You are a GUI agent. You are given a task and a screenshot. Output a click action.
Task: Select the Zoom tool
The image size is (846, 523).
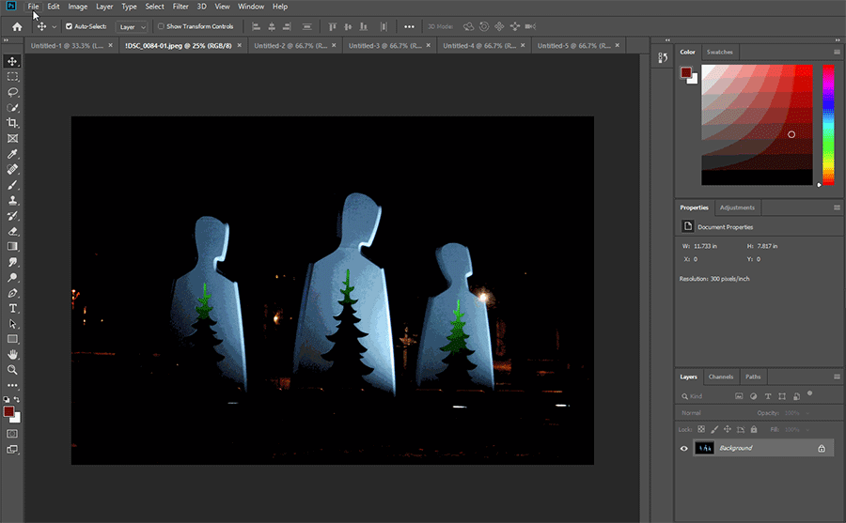point(12,370)
